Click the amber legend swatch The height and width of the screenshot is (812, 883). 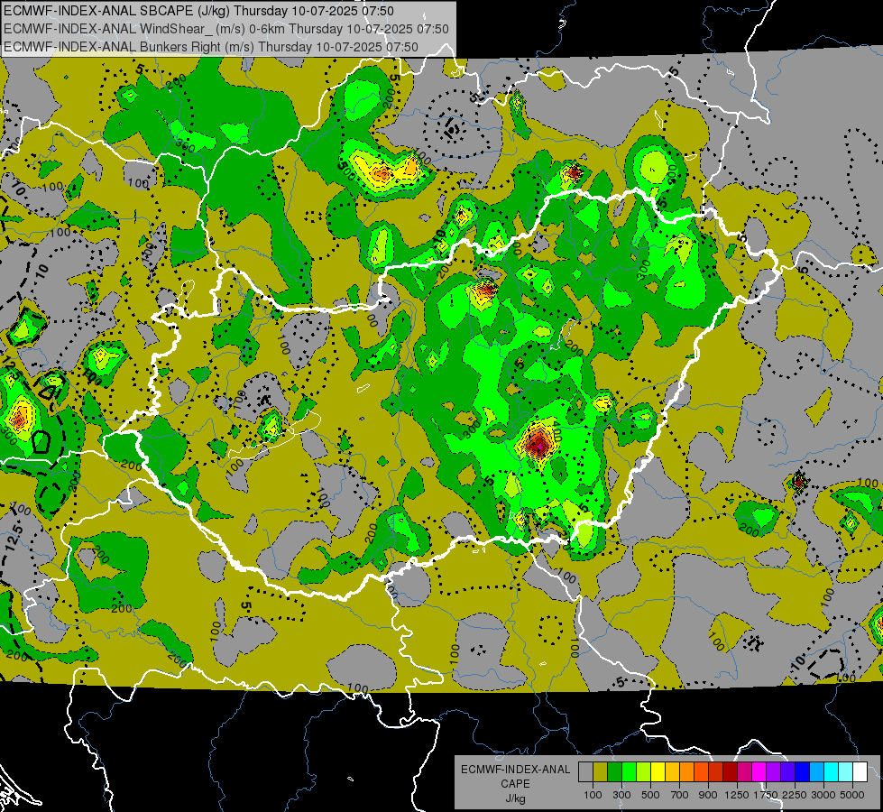click(x=672, y=771)
